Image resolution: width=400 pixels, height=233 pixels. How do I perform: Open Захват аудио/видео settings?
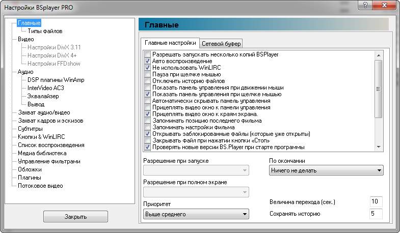[x=44, y=112]
